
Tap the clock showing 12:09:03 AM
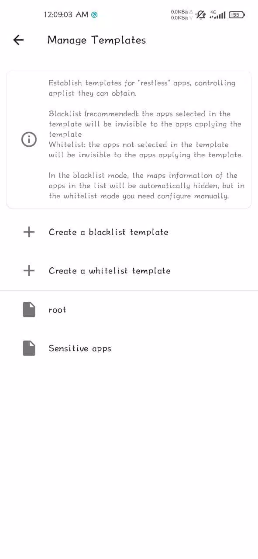coord(65,14)
